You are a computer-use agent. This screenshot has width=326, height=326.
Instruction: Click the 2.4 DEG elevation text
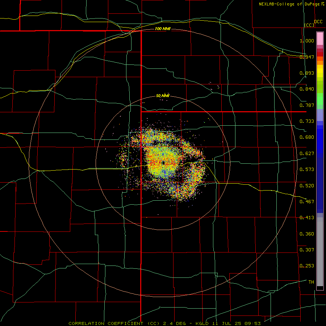coord(175,323)
